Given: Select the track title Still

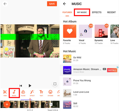Looking at the screenshot, I should pyautogui.click(x=75, y=104).
